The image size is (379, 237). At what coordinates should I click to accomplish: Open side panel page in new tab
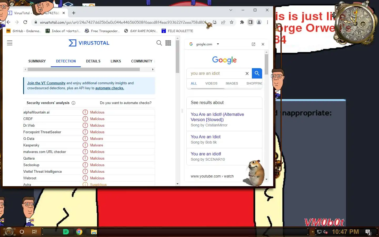253,44
